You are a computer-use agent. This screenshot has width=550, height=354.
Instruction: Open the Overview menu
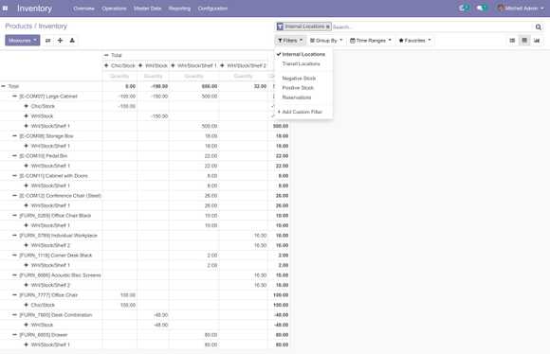click(x=83, y=9)
